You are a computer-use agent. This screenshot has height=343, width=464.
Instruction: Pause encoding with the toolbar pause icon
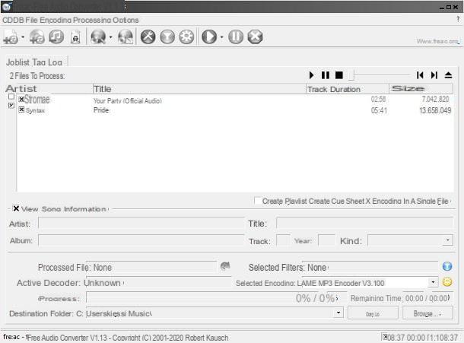(236, 37)
